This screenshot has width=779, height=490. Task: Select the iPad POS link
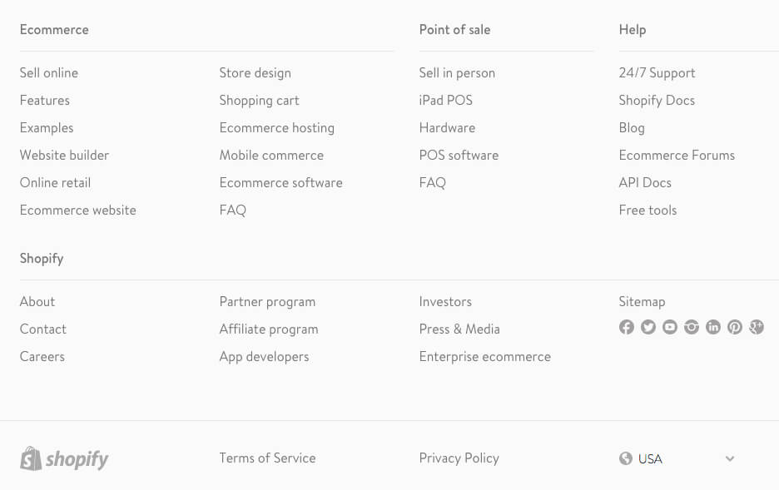coord(445,100)
